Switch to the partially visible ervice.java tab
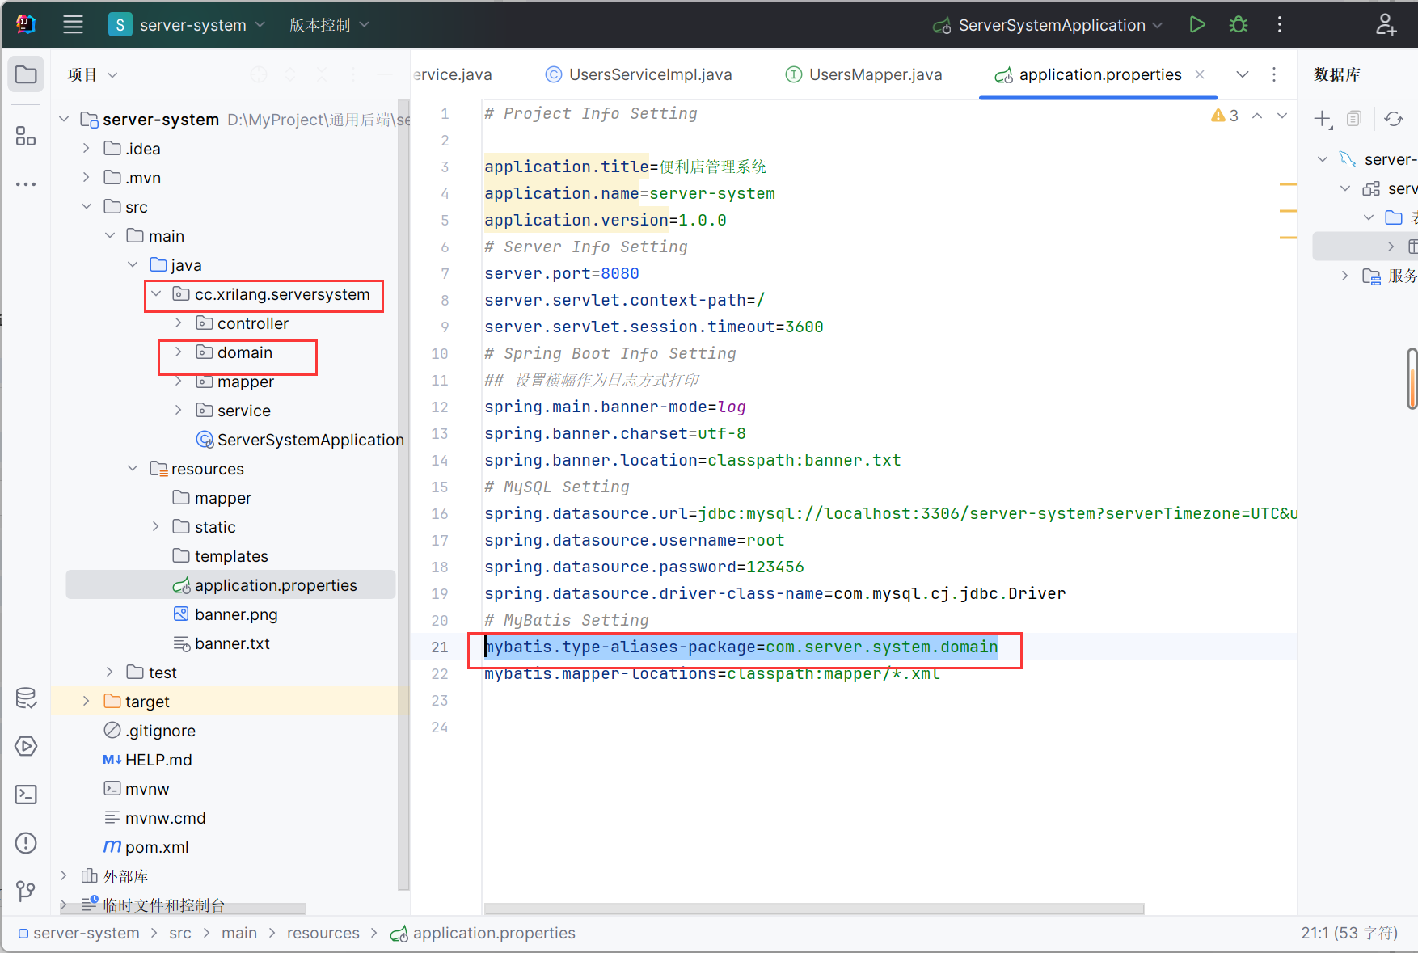Image resolution: width=1418 pixels, height=953 pixels. click(453, 74)
